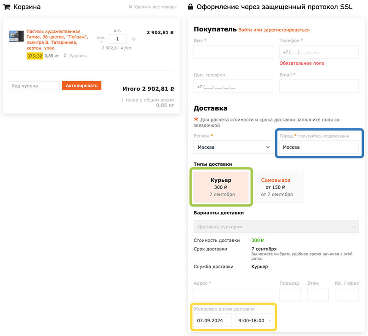The image size is (368, 336).
Task: Click the padlock SSL icon
Action: (190, 7)
